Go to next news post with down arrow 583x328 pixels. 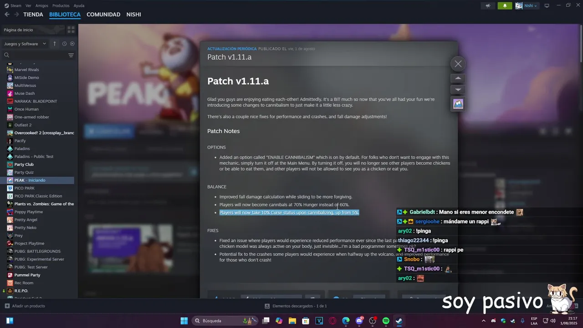[x=458, y=90]
